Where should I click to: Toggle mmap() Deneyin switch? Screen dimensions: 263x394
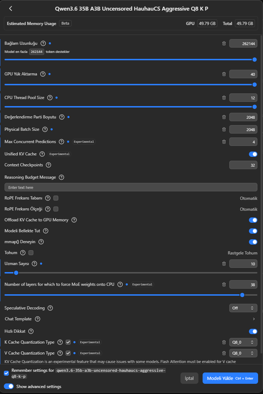253,242
